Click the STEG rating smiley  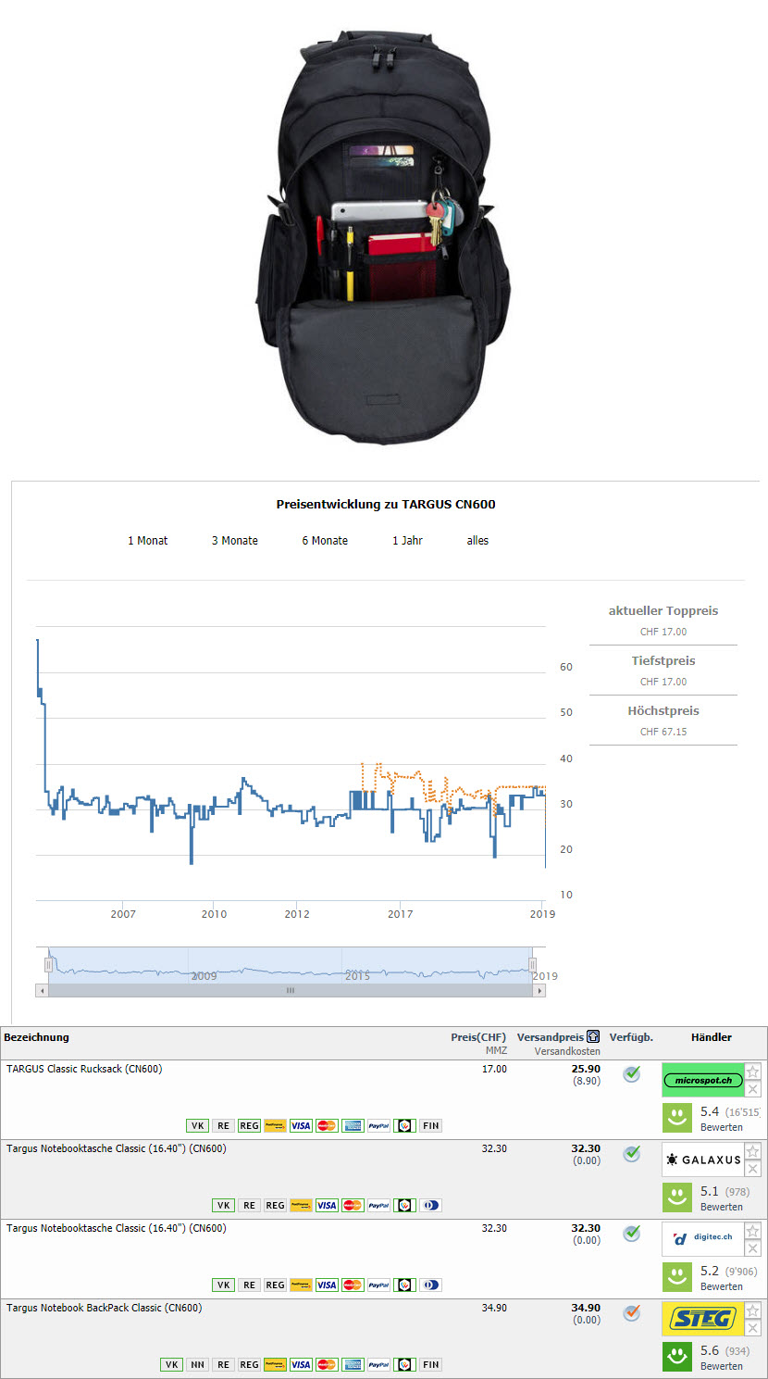(x=677, y=1357)
